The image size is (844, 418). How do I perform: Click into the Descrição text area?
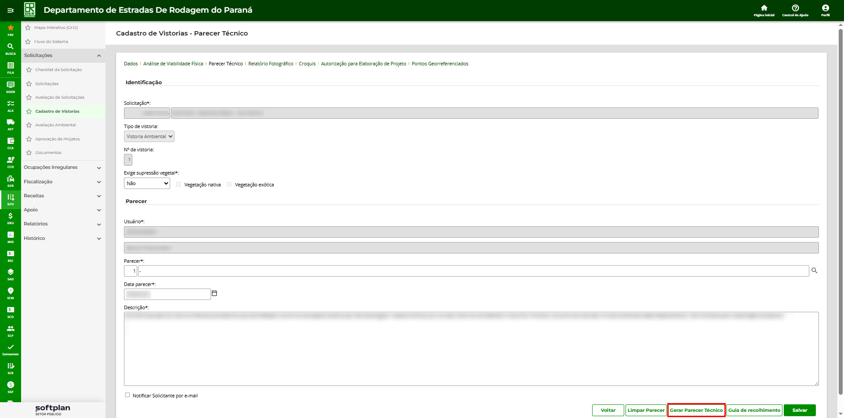click(470, 351)
